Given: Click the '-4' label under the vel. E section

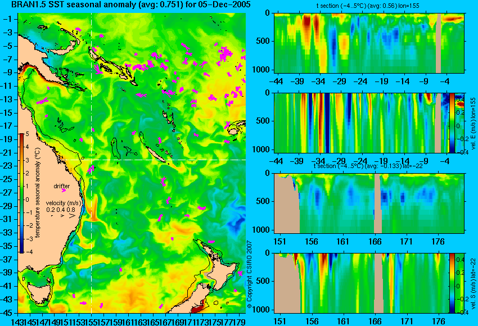Looking at the screenshot, I should point(445,161).
